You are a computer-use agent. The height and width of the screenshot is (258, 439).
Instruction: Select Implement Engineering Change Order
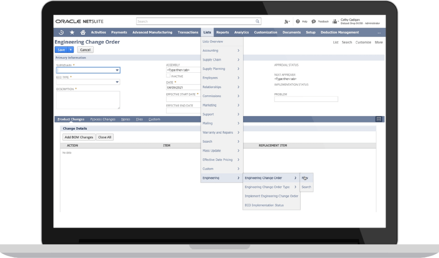pos(271,196)
